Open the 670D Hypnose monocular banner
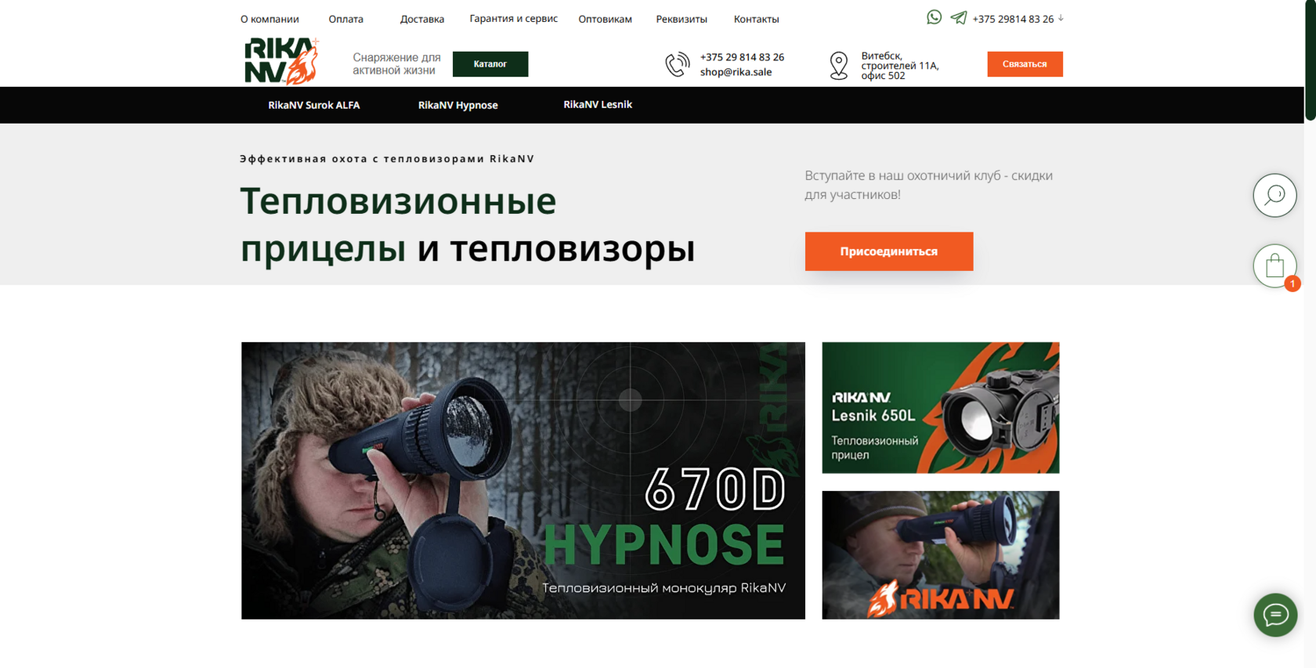1316x668 pixels. [523, 481]
